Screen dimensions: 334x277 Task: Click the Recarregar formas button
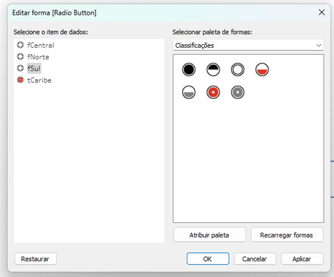click(x=287, y=235)
